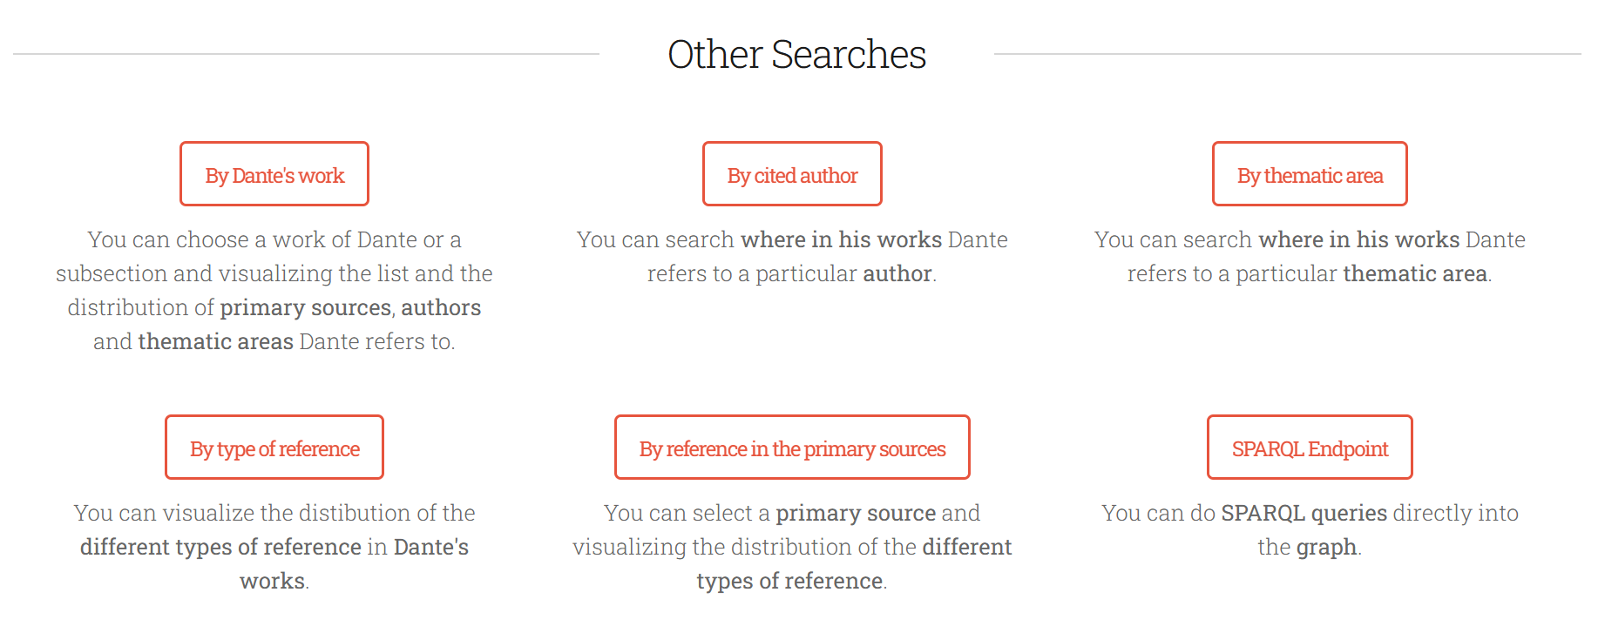1605x626 pixels.
Task: Go to By type of reference search
Action: (274, 448)
